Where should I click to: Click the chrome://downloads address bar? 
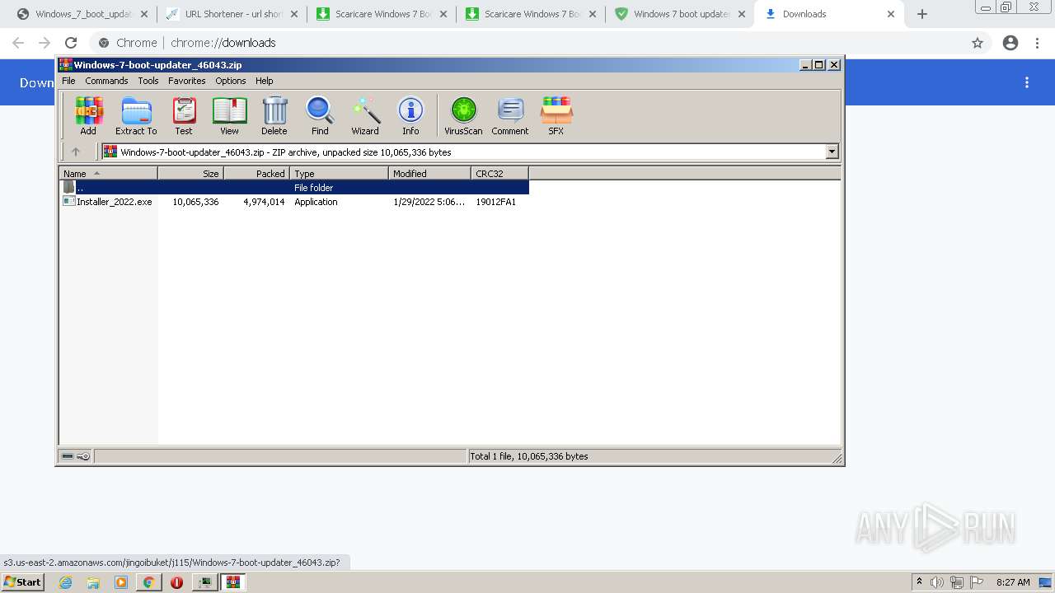click(527, 43)
